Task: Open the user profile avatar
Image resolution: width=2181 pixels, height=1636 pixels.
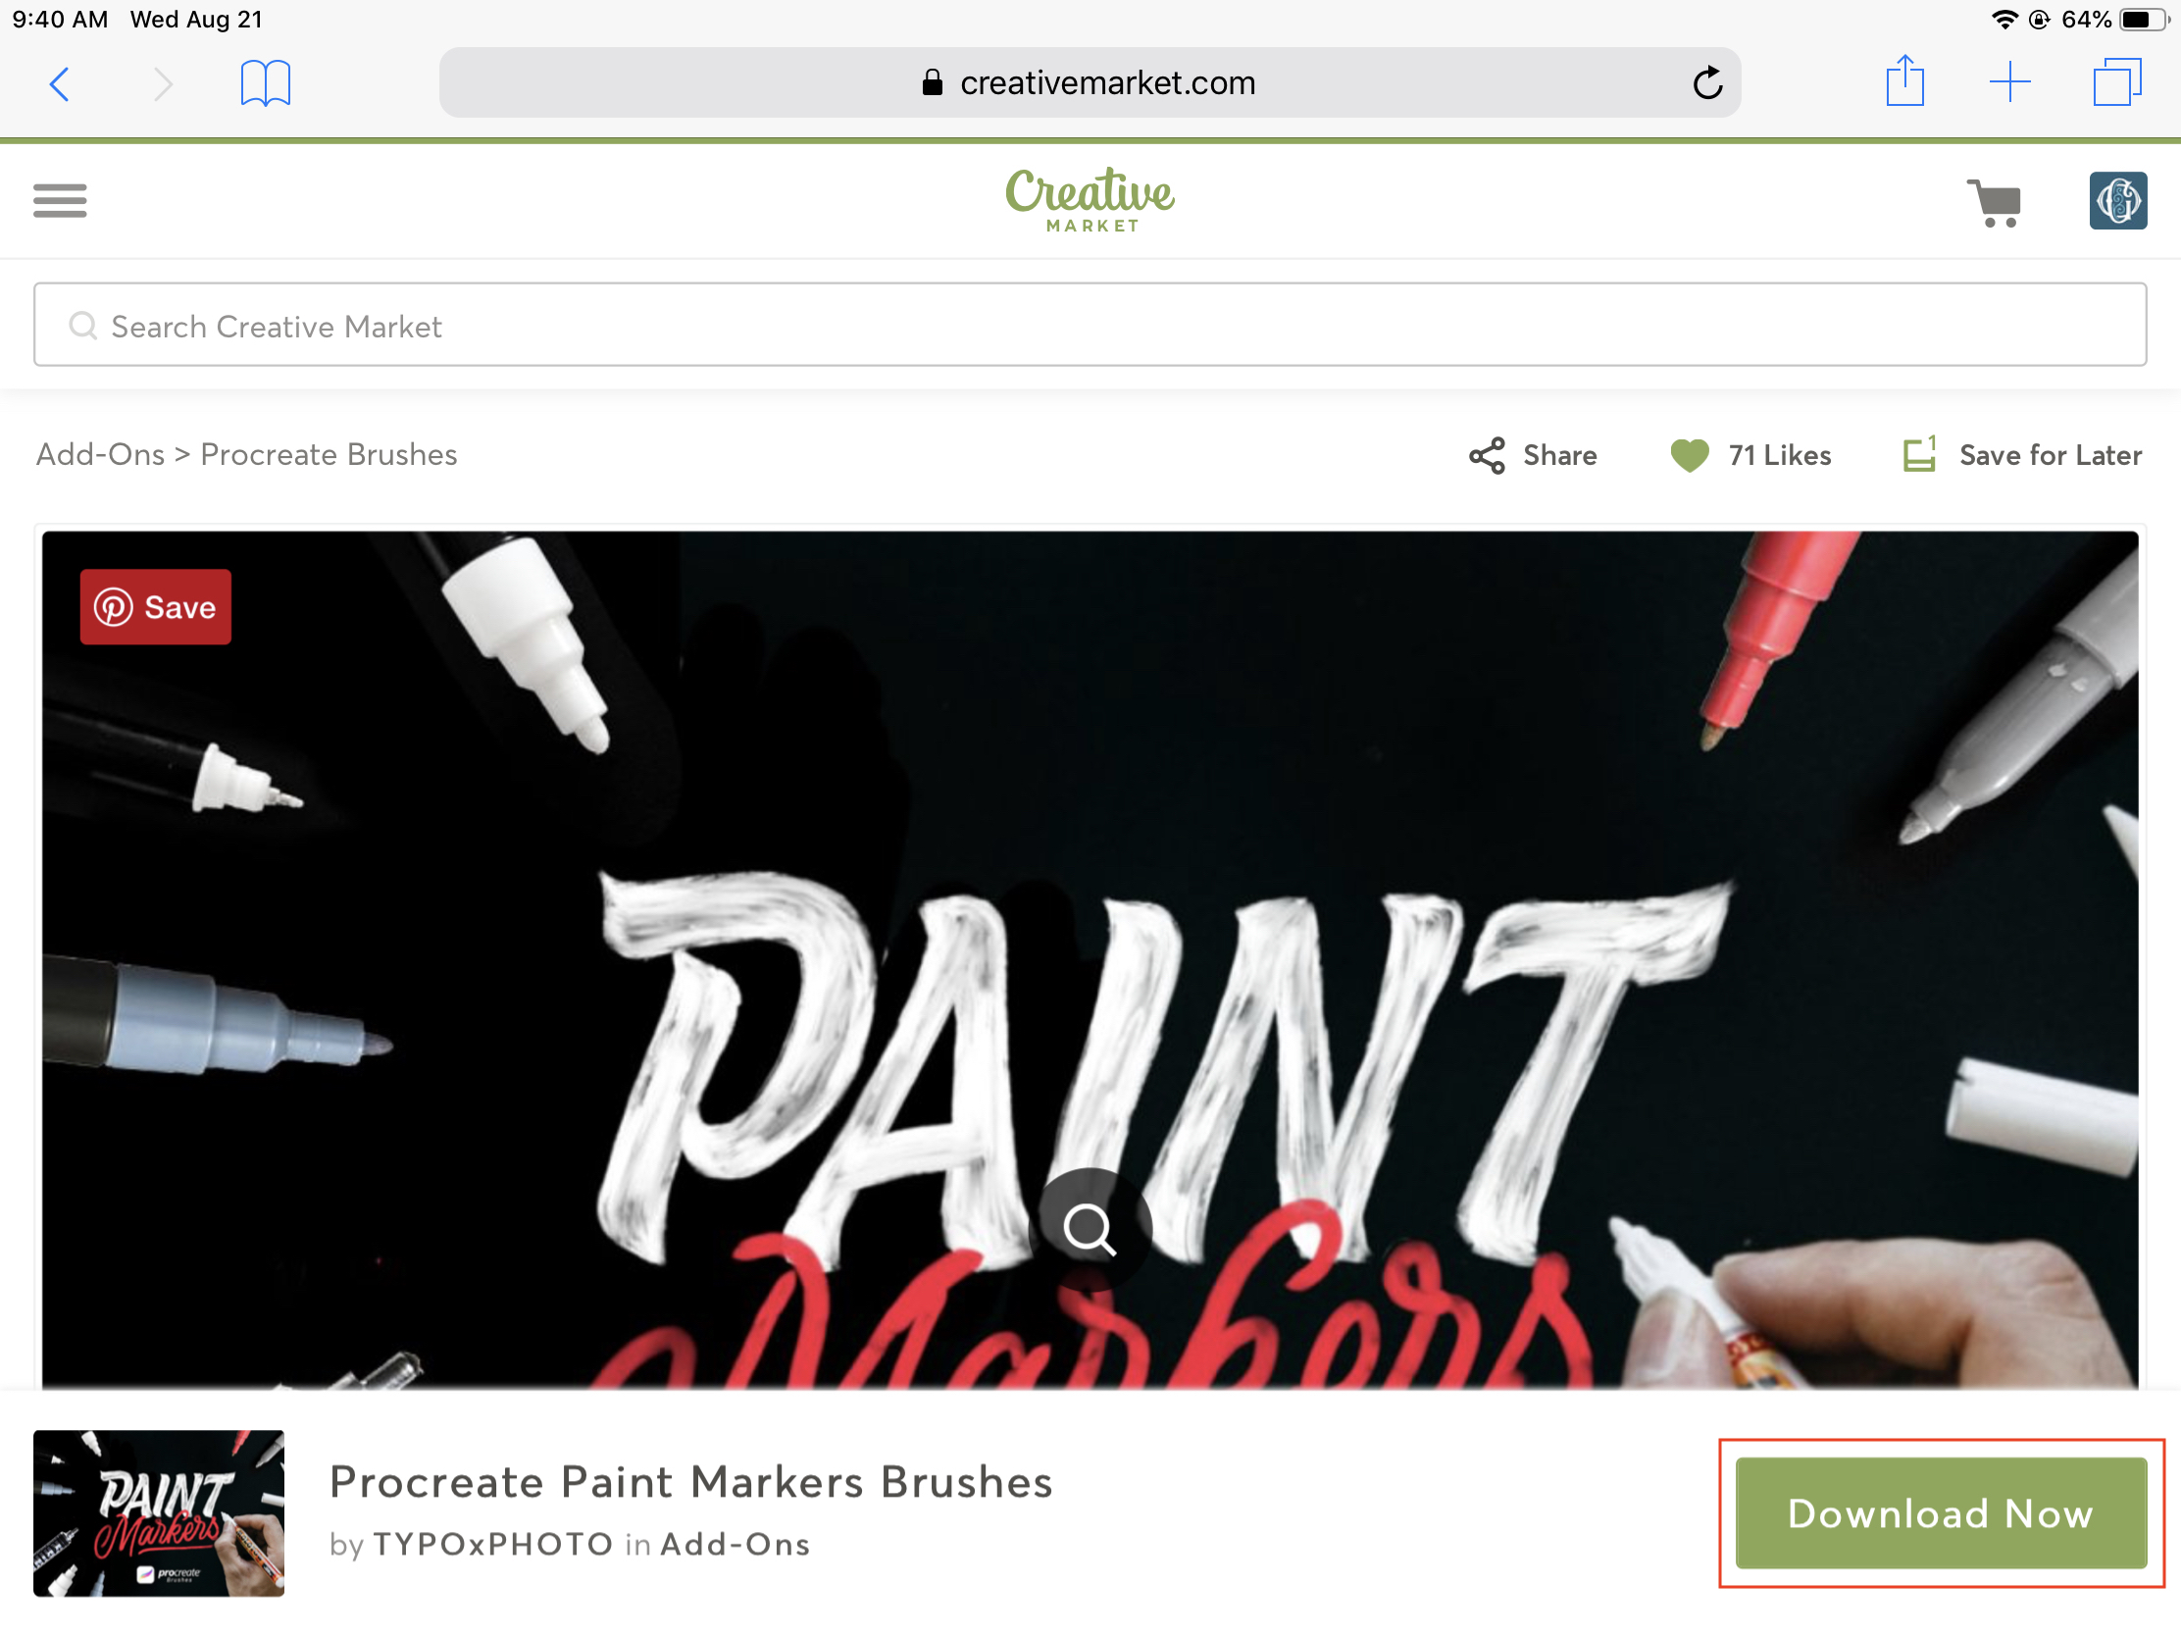Action: 2118,201
